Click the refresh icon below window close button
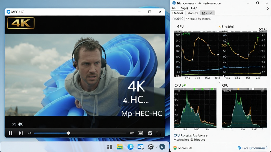Viewport: 271px width, 152px height. click(x=267, y=8)
